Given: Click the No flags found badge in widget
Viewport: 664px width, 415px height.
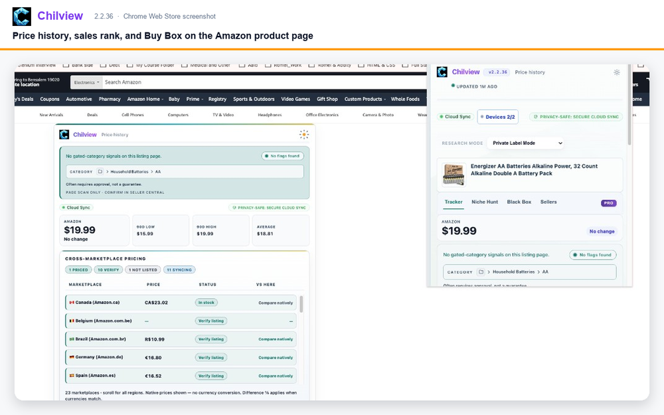Looking at the screenshot, I should coord(282,156).
